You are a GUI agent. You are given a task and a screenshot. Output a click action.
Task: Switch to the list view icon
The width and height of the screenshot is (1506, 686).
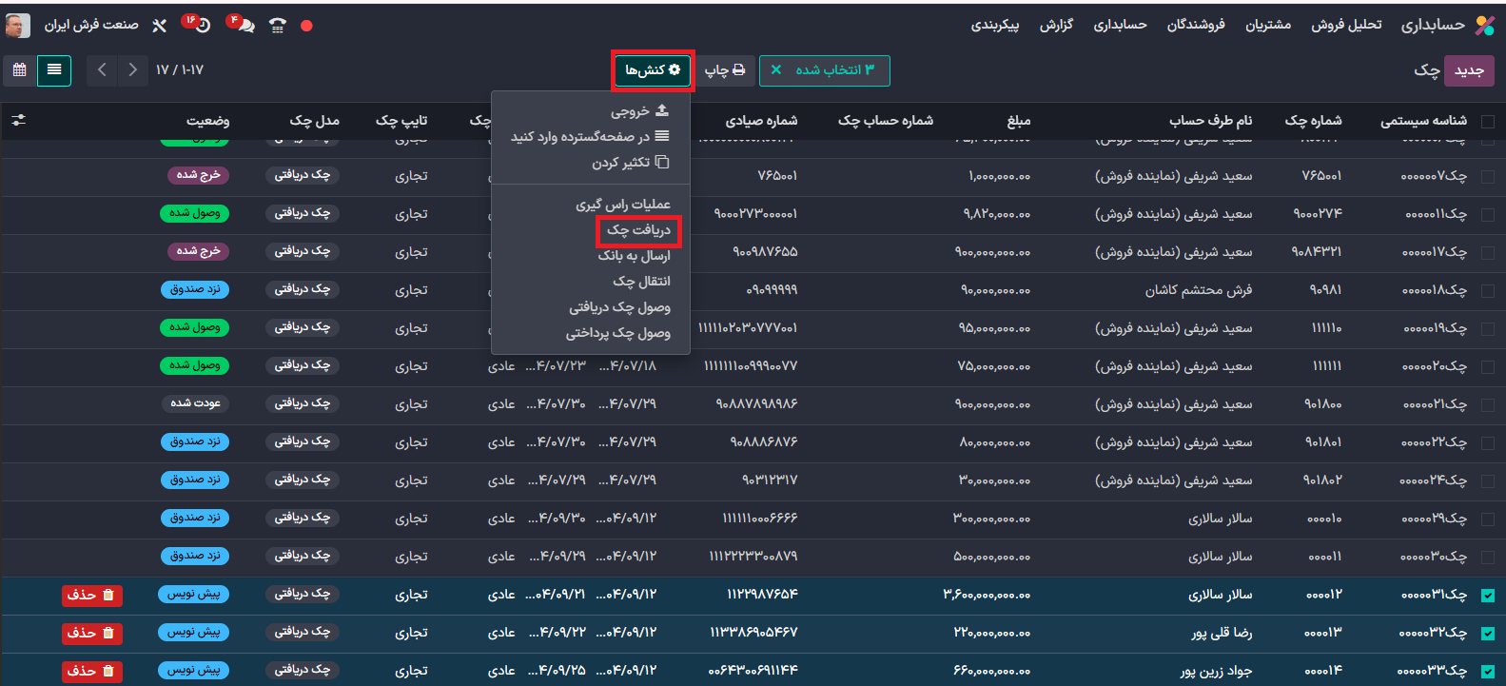click(54, 70)
